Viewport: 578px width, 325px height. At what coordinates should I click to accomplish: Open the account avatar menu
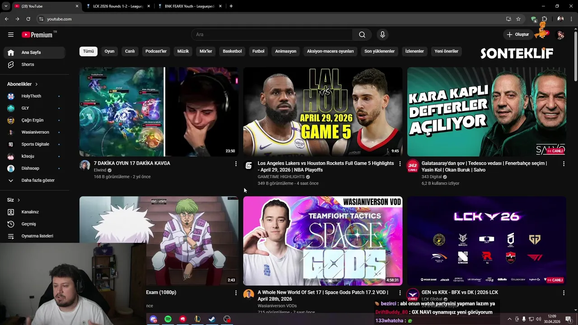pyautogui.click(x=560, y=35)
